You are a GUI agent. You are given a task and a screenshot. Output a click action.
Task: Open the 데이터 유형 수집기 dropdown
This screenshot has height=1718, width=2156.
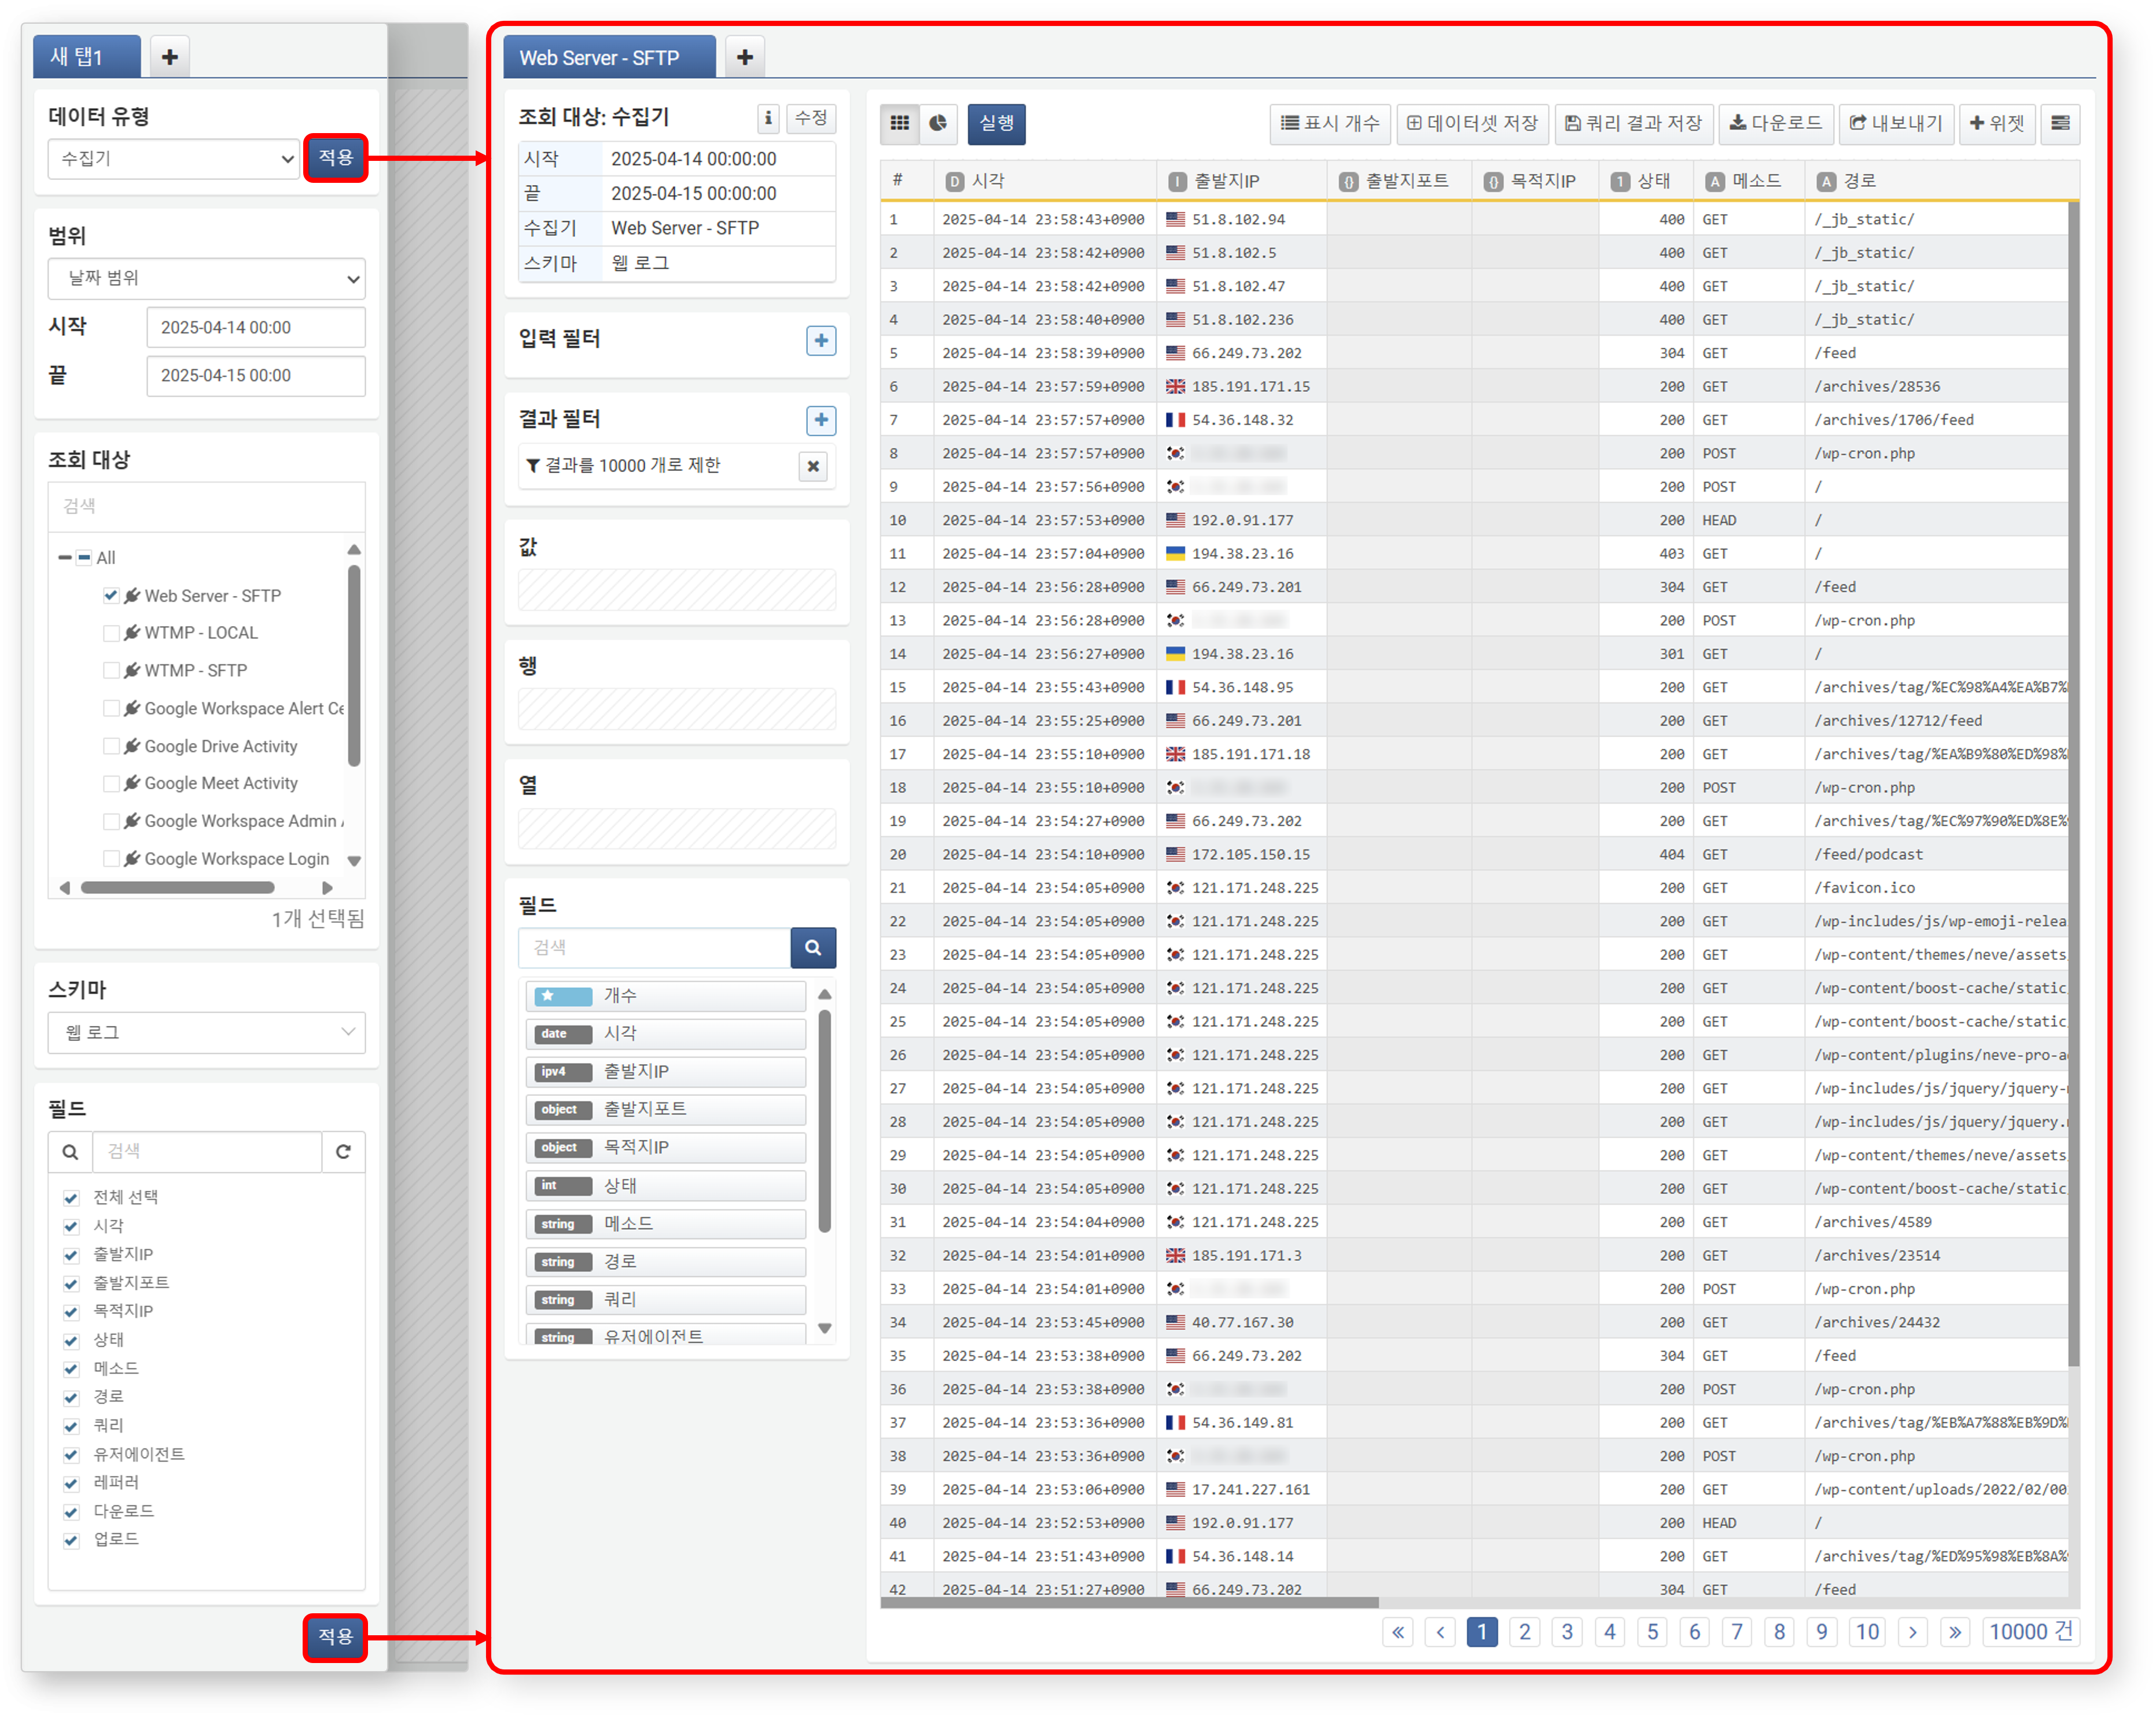tap(173, 158)
